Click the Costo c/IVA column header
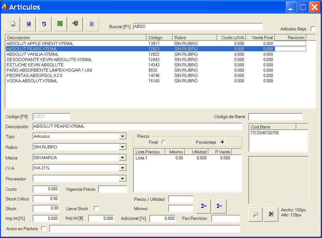The height and width of the screenshot is (238, 322). (x=231, y=38)
